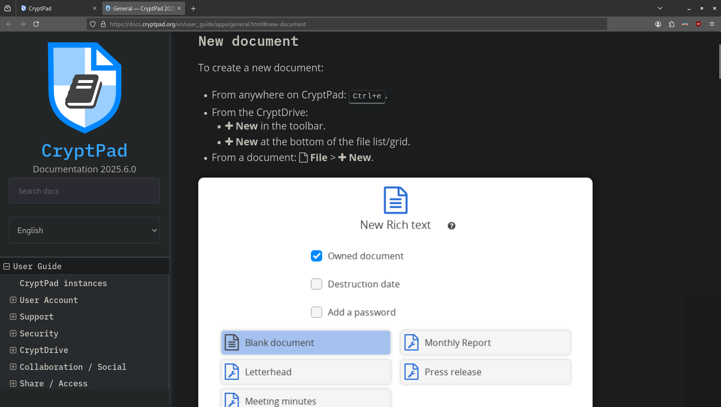This screenshot has width=721, height=407.
Task: Click the CryptPad shield logo
Action: [84, 87]
